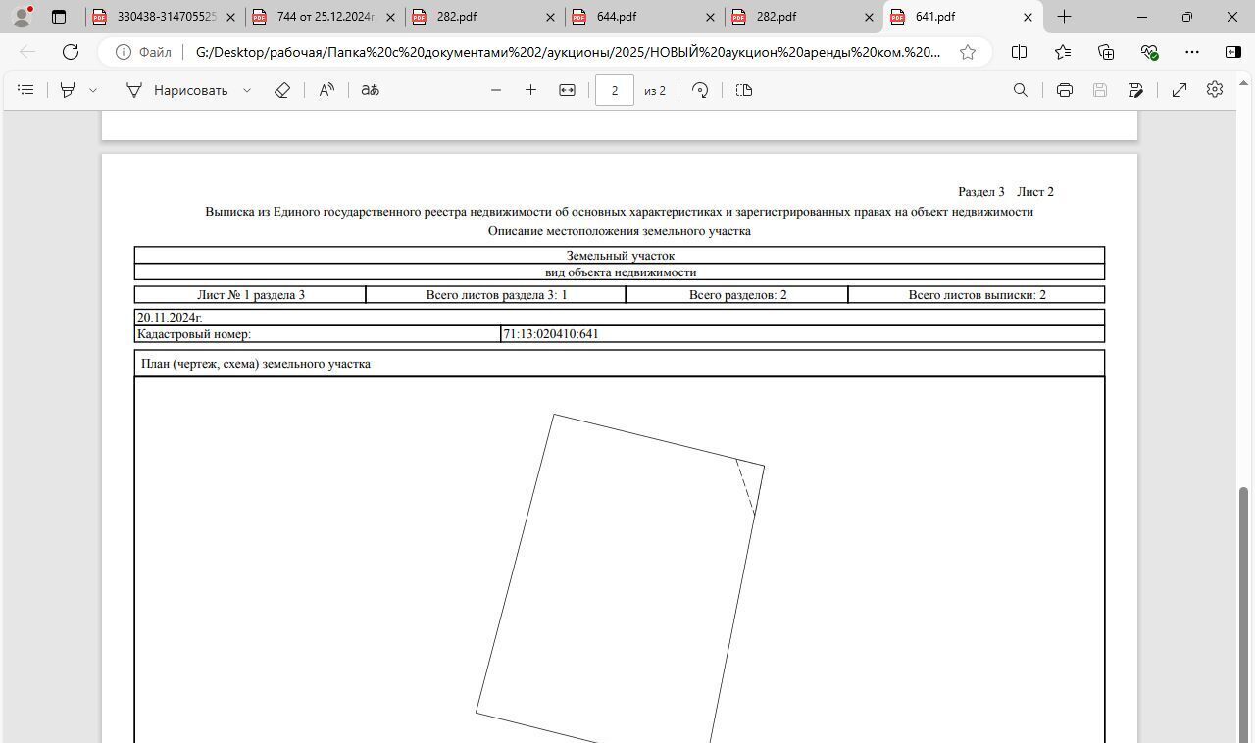Image resolution: width=1255 pixels, height=743 pixels.
Task: Click 'Всего листов раздела 3: 1' cell
Action: coord(496,295)
